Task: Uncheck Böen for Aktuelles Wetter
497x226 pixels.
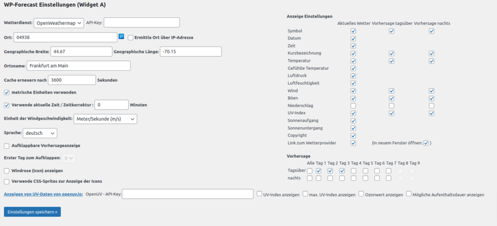Action: pos(353,98)
